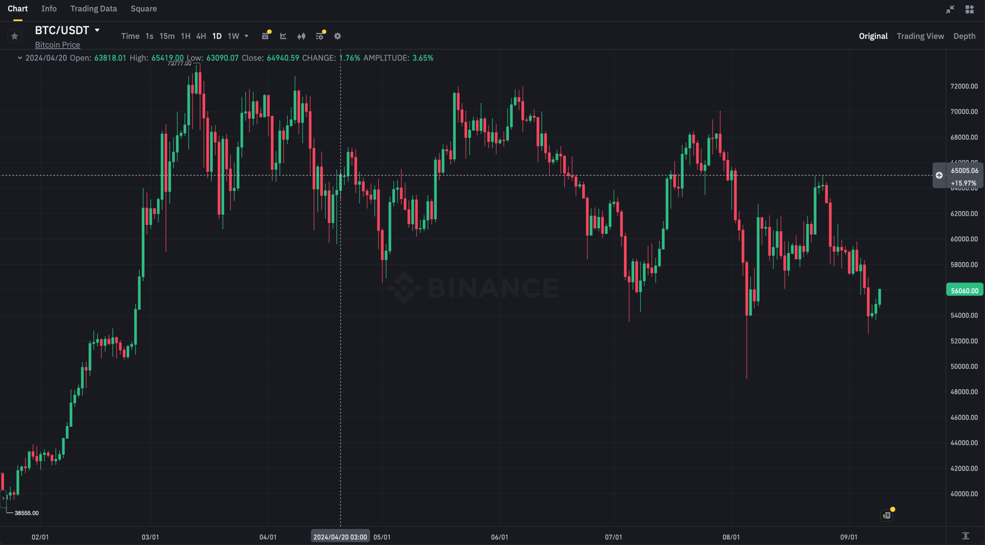Select Original chart view
The width and height of the screenshot is (985, 545).
tap(873, 36)
